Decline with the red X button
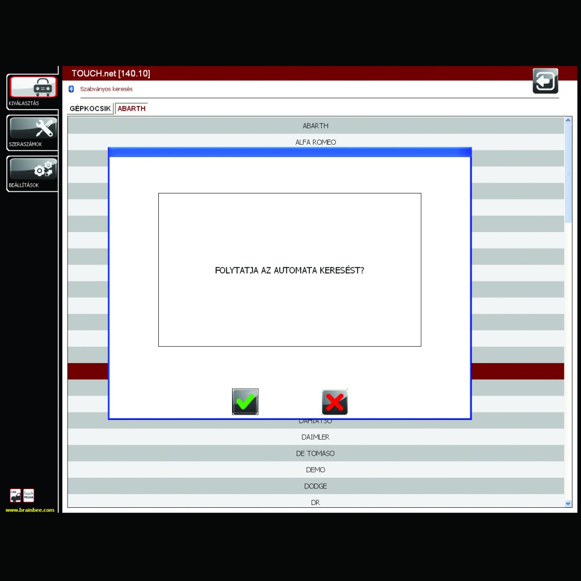The image size is (581, 581). pos(335,402)
